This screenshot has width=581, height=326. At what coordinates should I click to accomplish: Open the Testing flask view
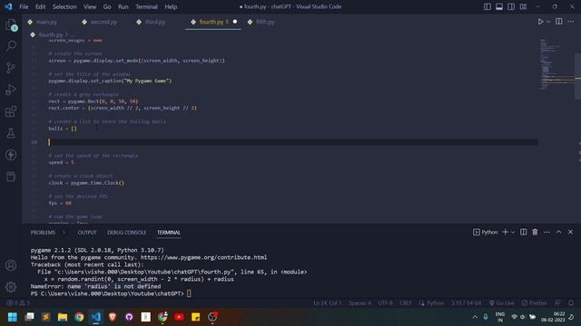click(x=11, y=133)
